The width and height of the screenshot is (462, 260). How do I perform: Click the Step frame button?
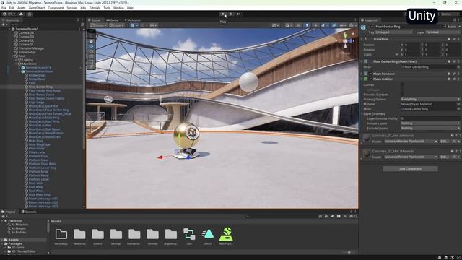[239, 14]
